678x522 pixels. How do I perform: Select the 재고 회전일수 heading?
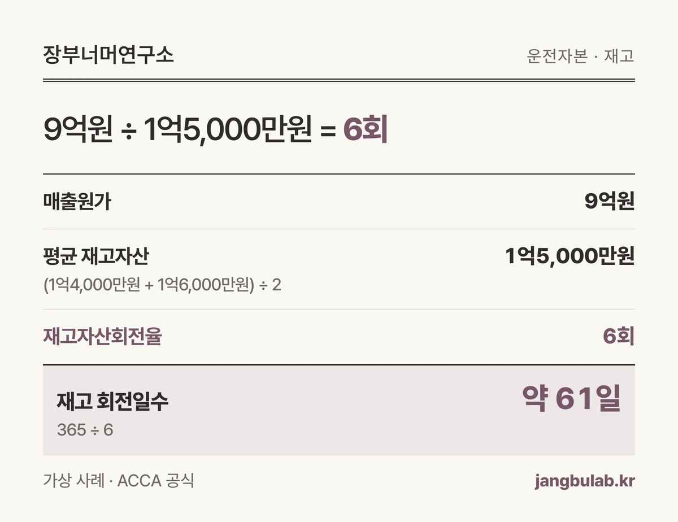112,402
